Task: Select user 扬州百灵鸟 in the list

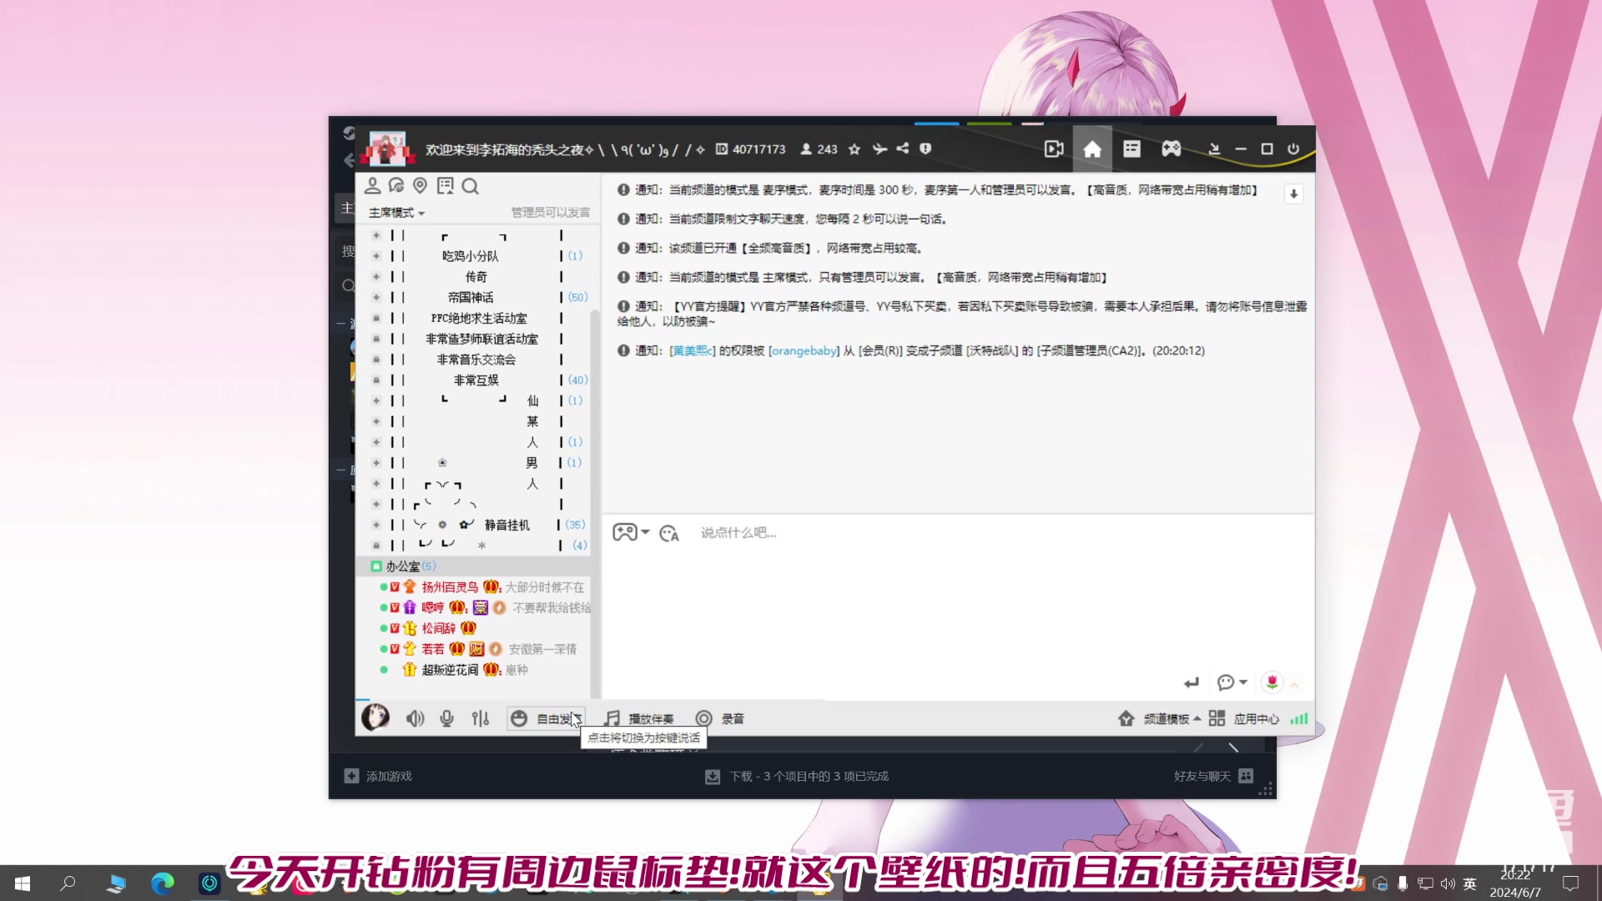Action: point(450,587)
